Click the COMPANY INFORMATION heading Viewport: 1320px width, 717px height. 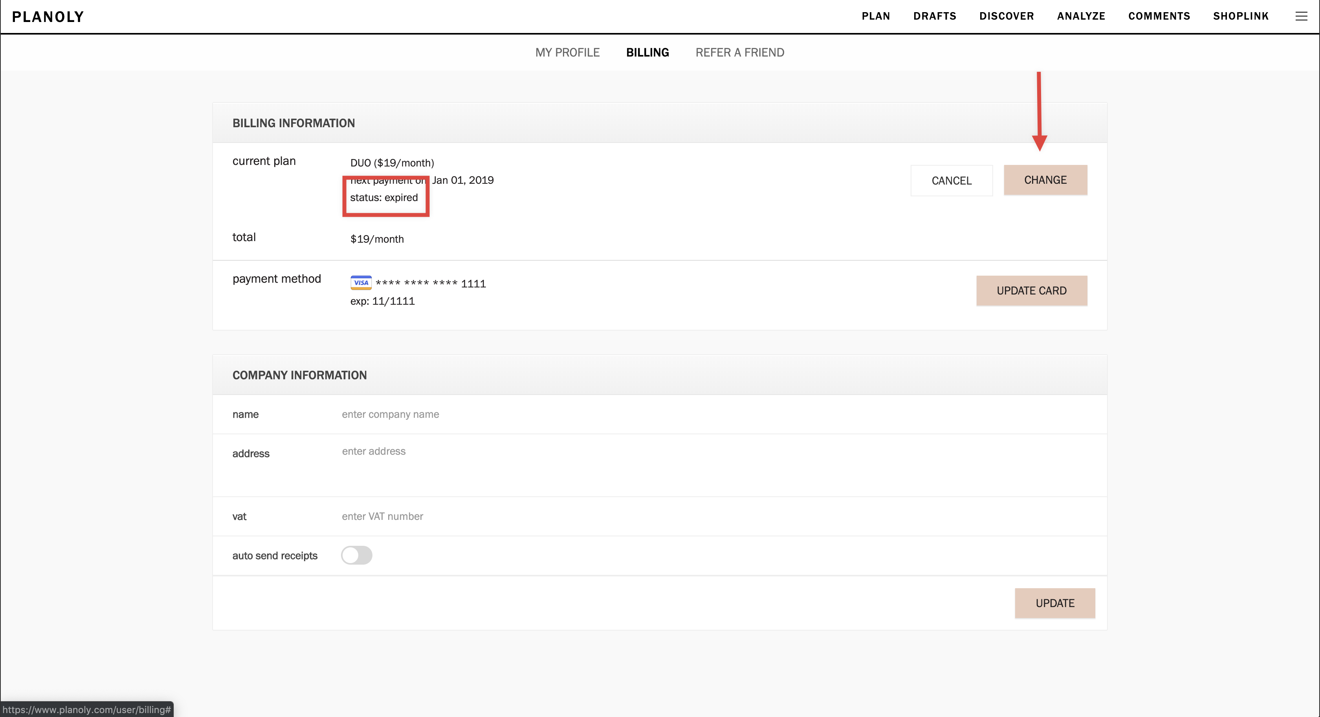(300, 375)
